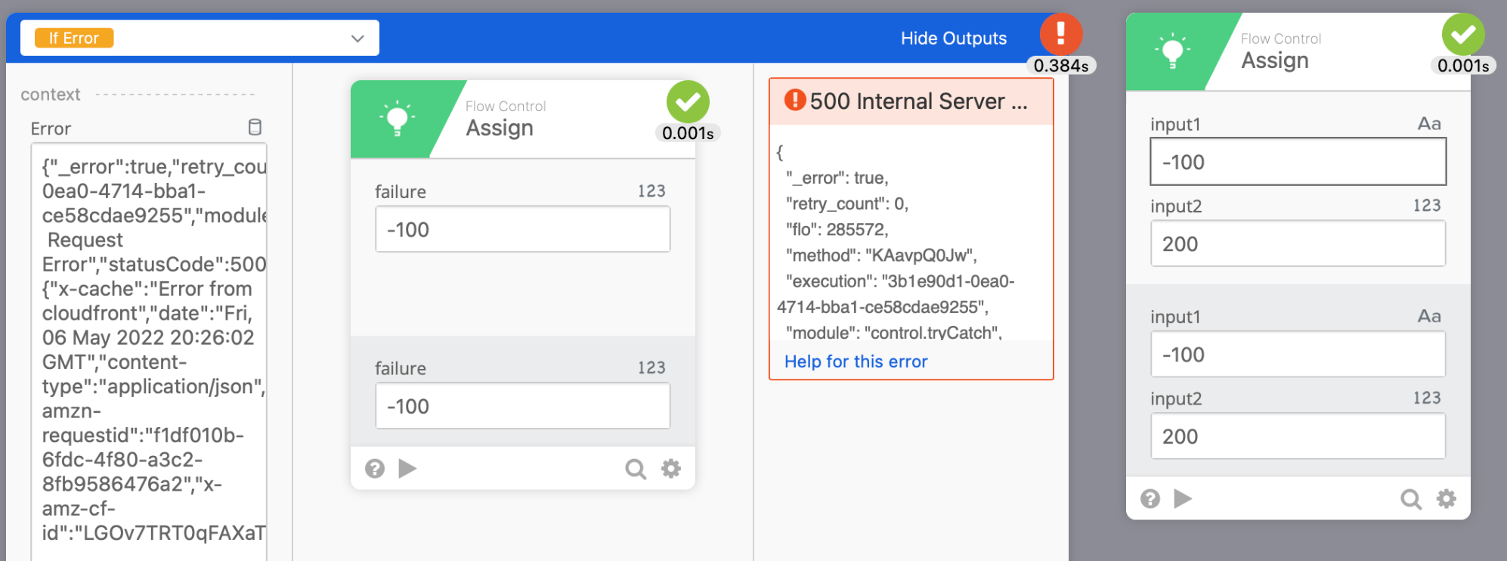Click the help icon on middle Assign card
Viewport: 1507px width, 561px height.
[375, 469]
